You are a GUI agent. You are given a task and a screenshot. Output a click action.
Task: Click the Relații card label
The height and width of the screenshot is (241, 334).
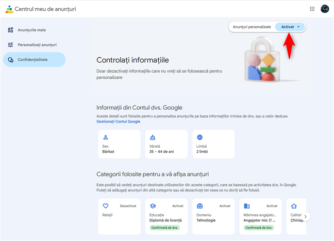click(x=107, y=215)
